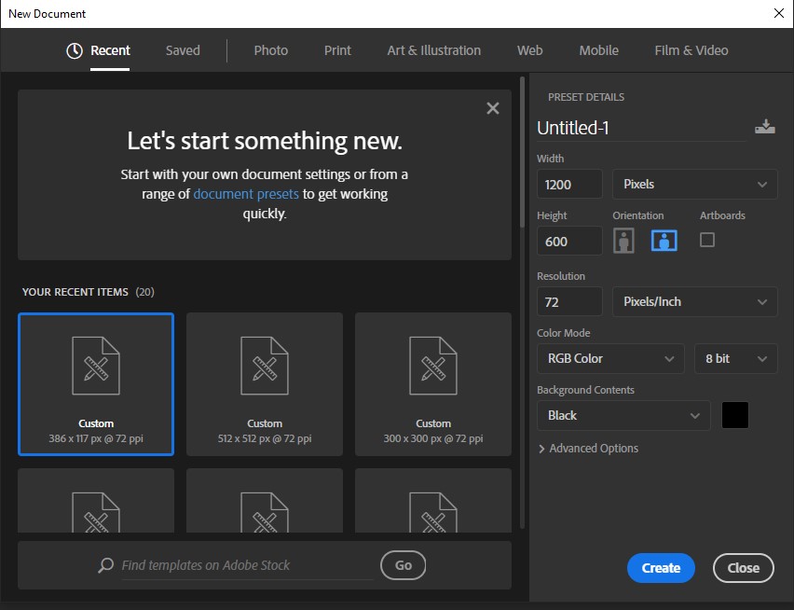Click the Adobe Stock search magnifier icon

click(x=105, y=565)
